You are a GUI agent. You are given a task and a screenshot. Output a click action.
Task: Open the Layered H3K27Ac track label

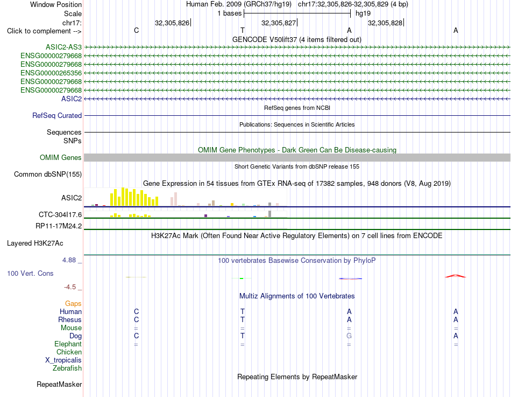35,243
